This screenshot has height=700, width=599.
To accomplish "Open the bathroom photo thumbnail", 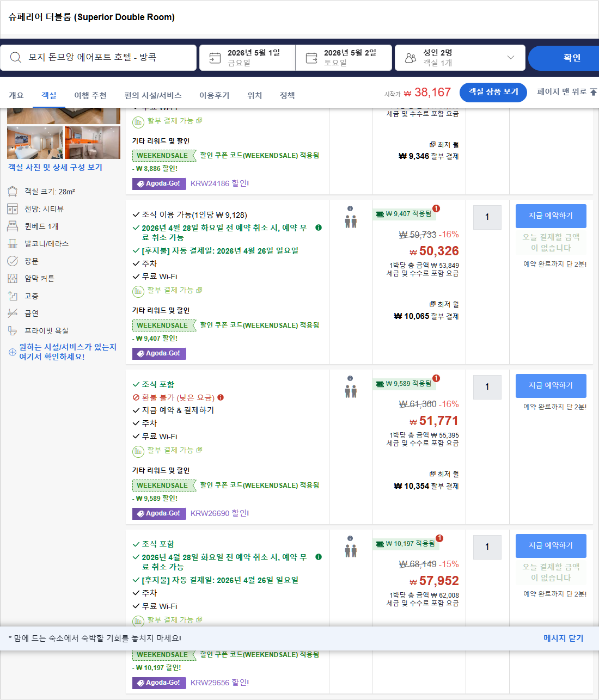I will click(93, 142).
